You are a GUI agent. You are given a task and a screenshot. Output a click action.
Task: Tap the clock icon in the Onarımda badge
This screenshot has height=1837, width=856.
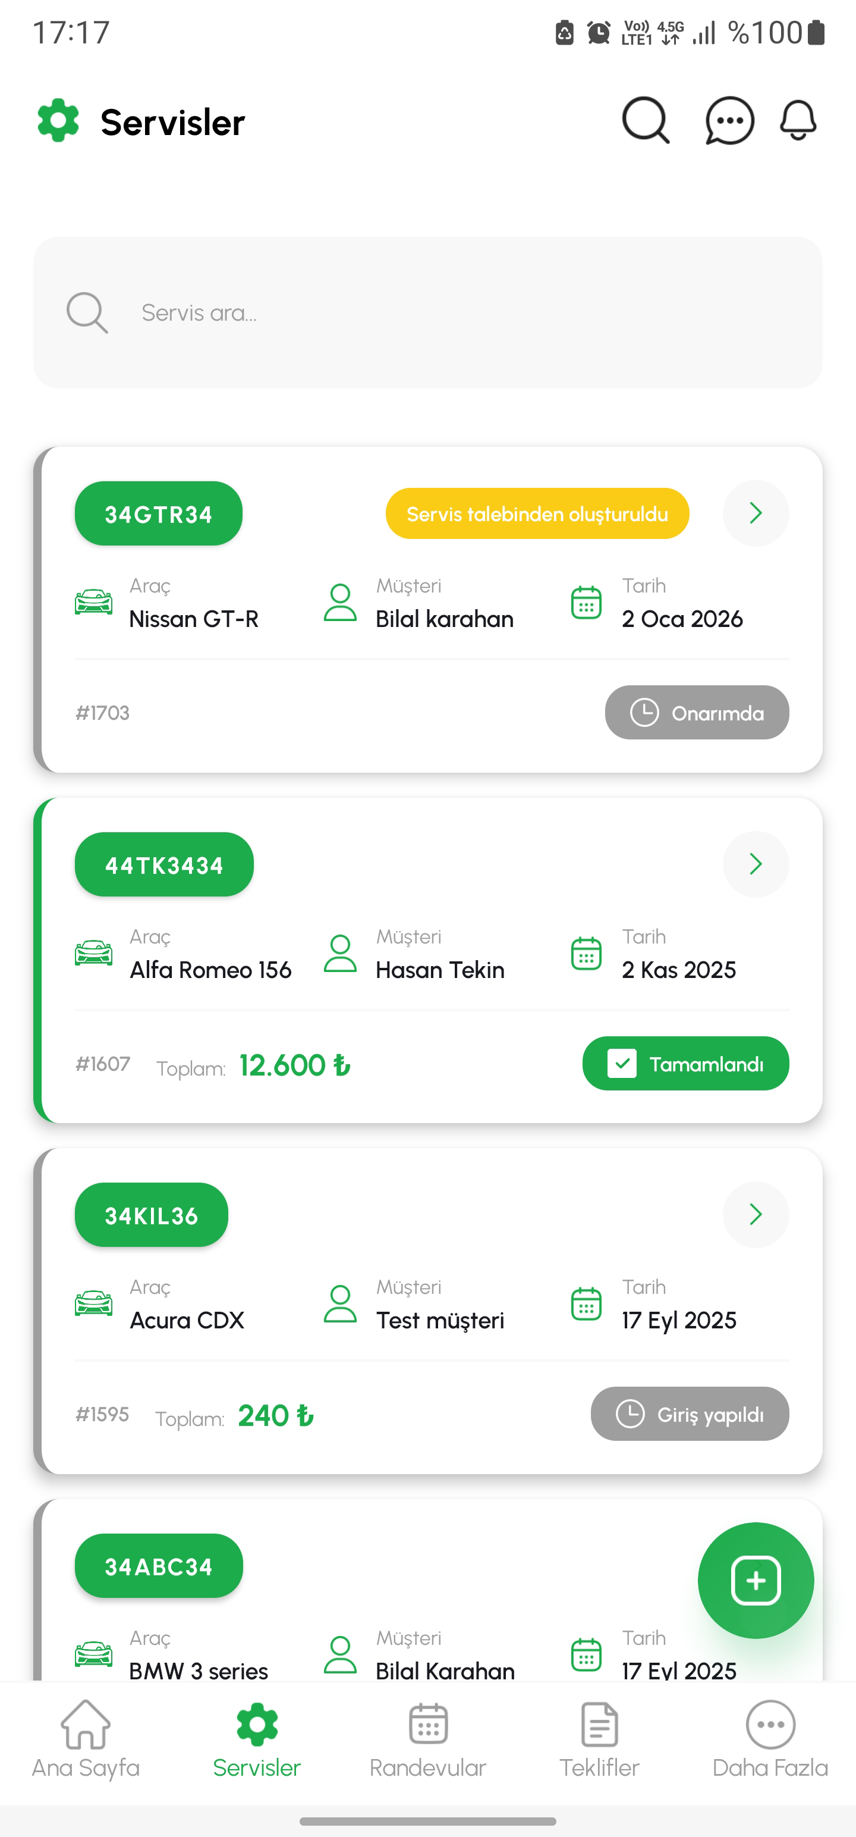(x=645, y=711)
